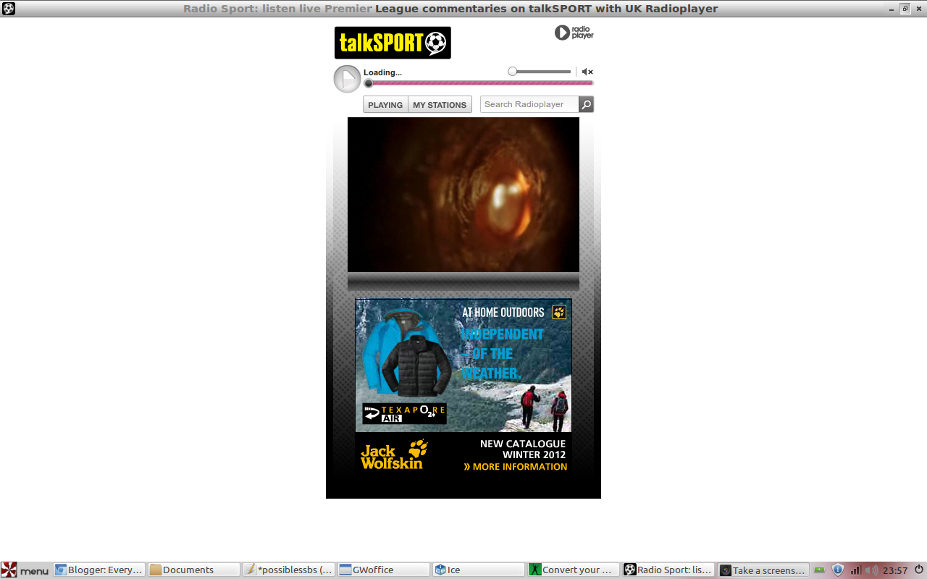Open the system menu button
Viewport: 927px width, 579px height.
coord(25,570)
